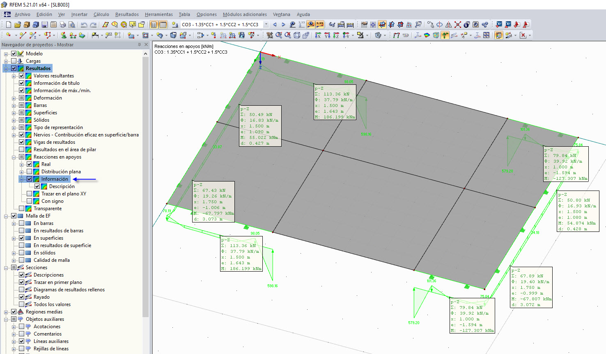Screen dimensions: 606x354
Task: Collapse the Secciones tree node
Action: click(6, 268)
